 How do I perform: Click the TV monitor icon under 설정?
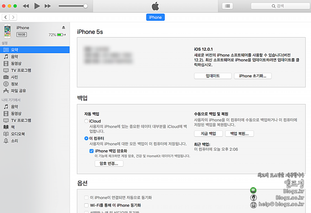pos(6,70)
